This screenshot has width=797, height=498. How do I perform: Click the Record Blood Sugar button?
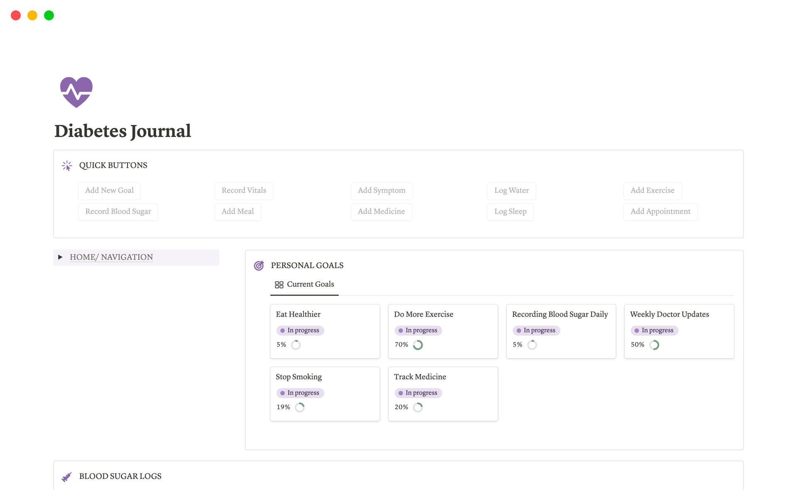(x=118, y=212)
